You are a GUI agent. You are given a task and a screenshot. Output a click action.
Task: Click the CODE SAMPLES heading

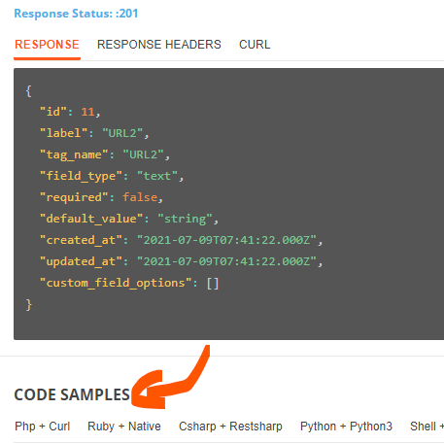point(72,394)
